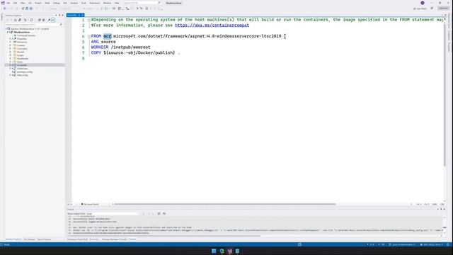Click the Navigate Backward toolbar arrow
The width and height of the screenshot is (453, 255).
coord(4,8)
